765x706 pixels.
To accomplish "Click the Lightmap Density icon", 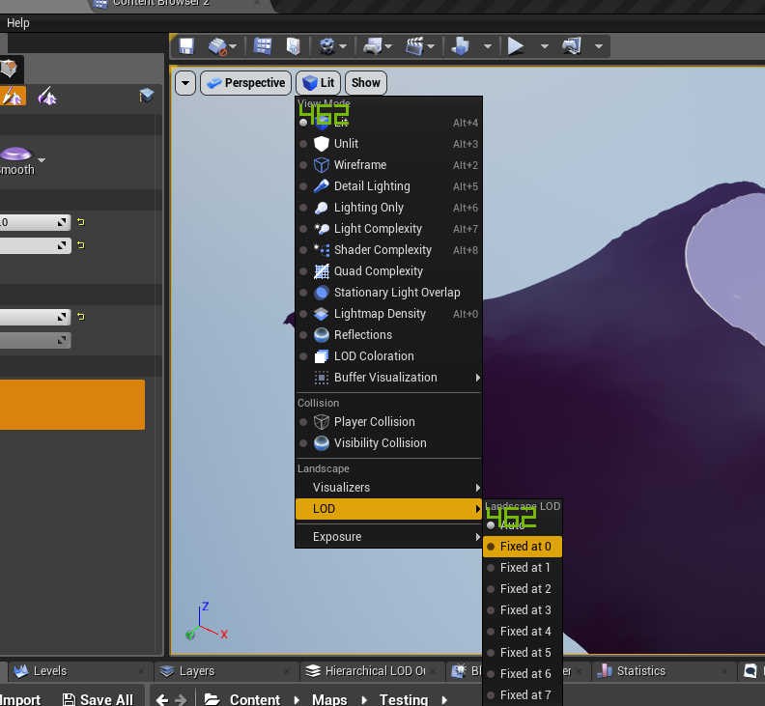I will point(321,314).
